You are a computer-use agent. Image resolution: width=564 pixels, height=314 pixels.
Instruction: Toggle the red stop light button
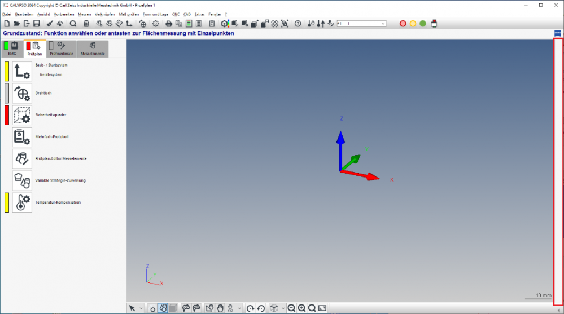403,24
